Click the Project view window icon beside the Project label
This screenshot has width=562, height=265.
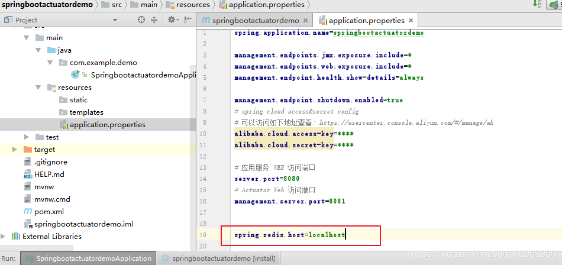coord(9,20)
